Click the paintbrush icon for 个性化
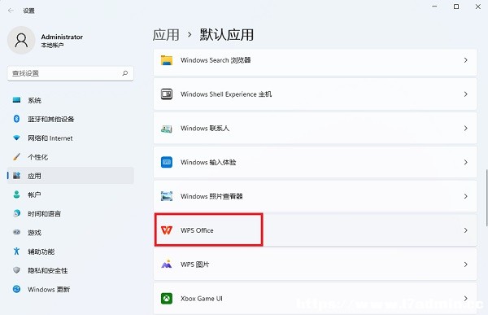 [16, 157]
